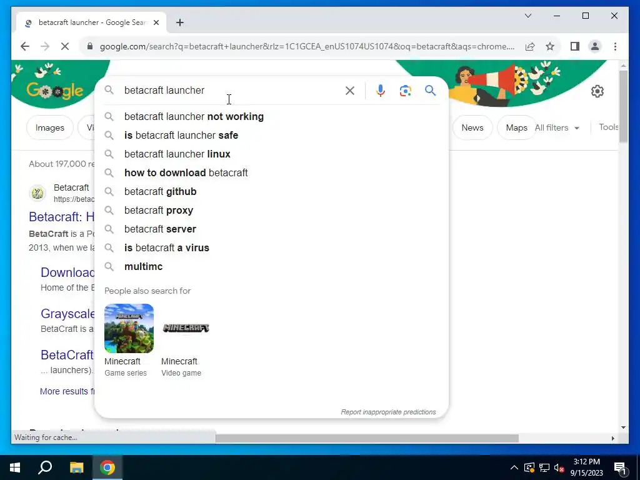Image resolution: width=640 pixels, height=480 pixels.
Task: Open the taskbar clock and date
Action: click(x=586, y=467)
